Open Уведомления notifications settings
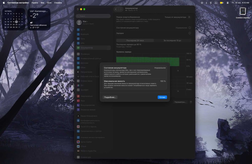 tap(93, 96)
